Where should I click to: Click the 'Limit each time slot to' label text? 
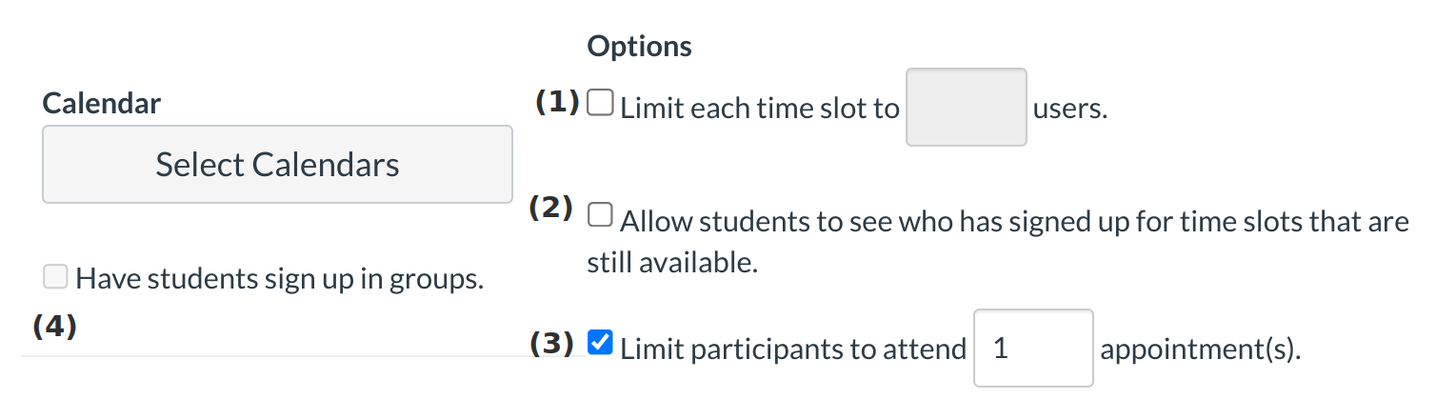click(x=759, y=109)
